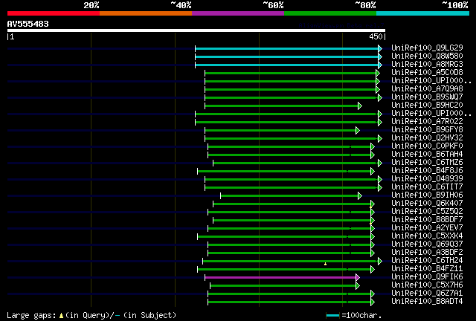The width and height of the screenshot is (476, 321).
Task: Open hit UniRef100_A7Q9A8
Action: click(427, 88)
